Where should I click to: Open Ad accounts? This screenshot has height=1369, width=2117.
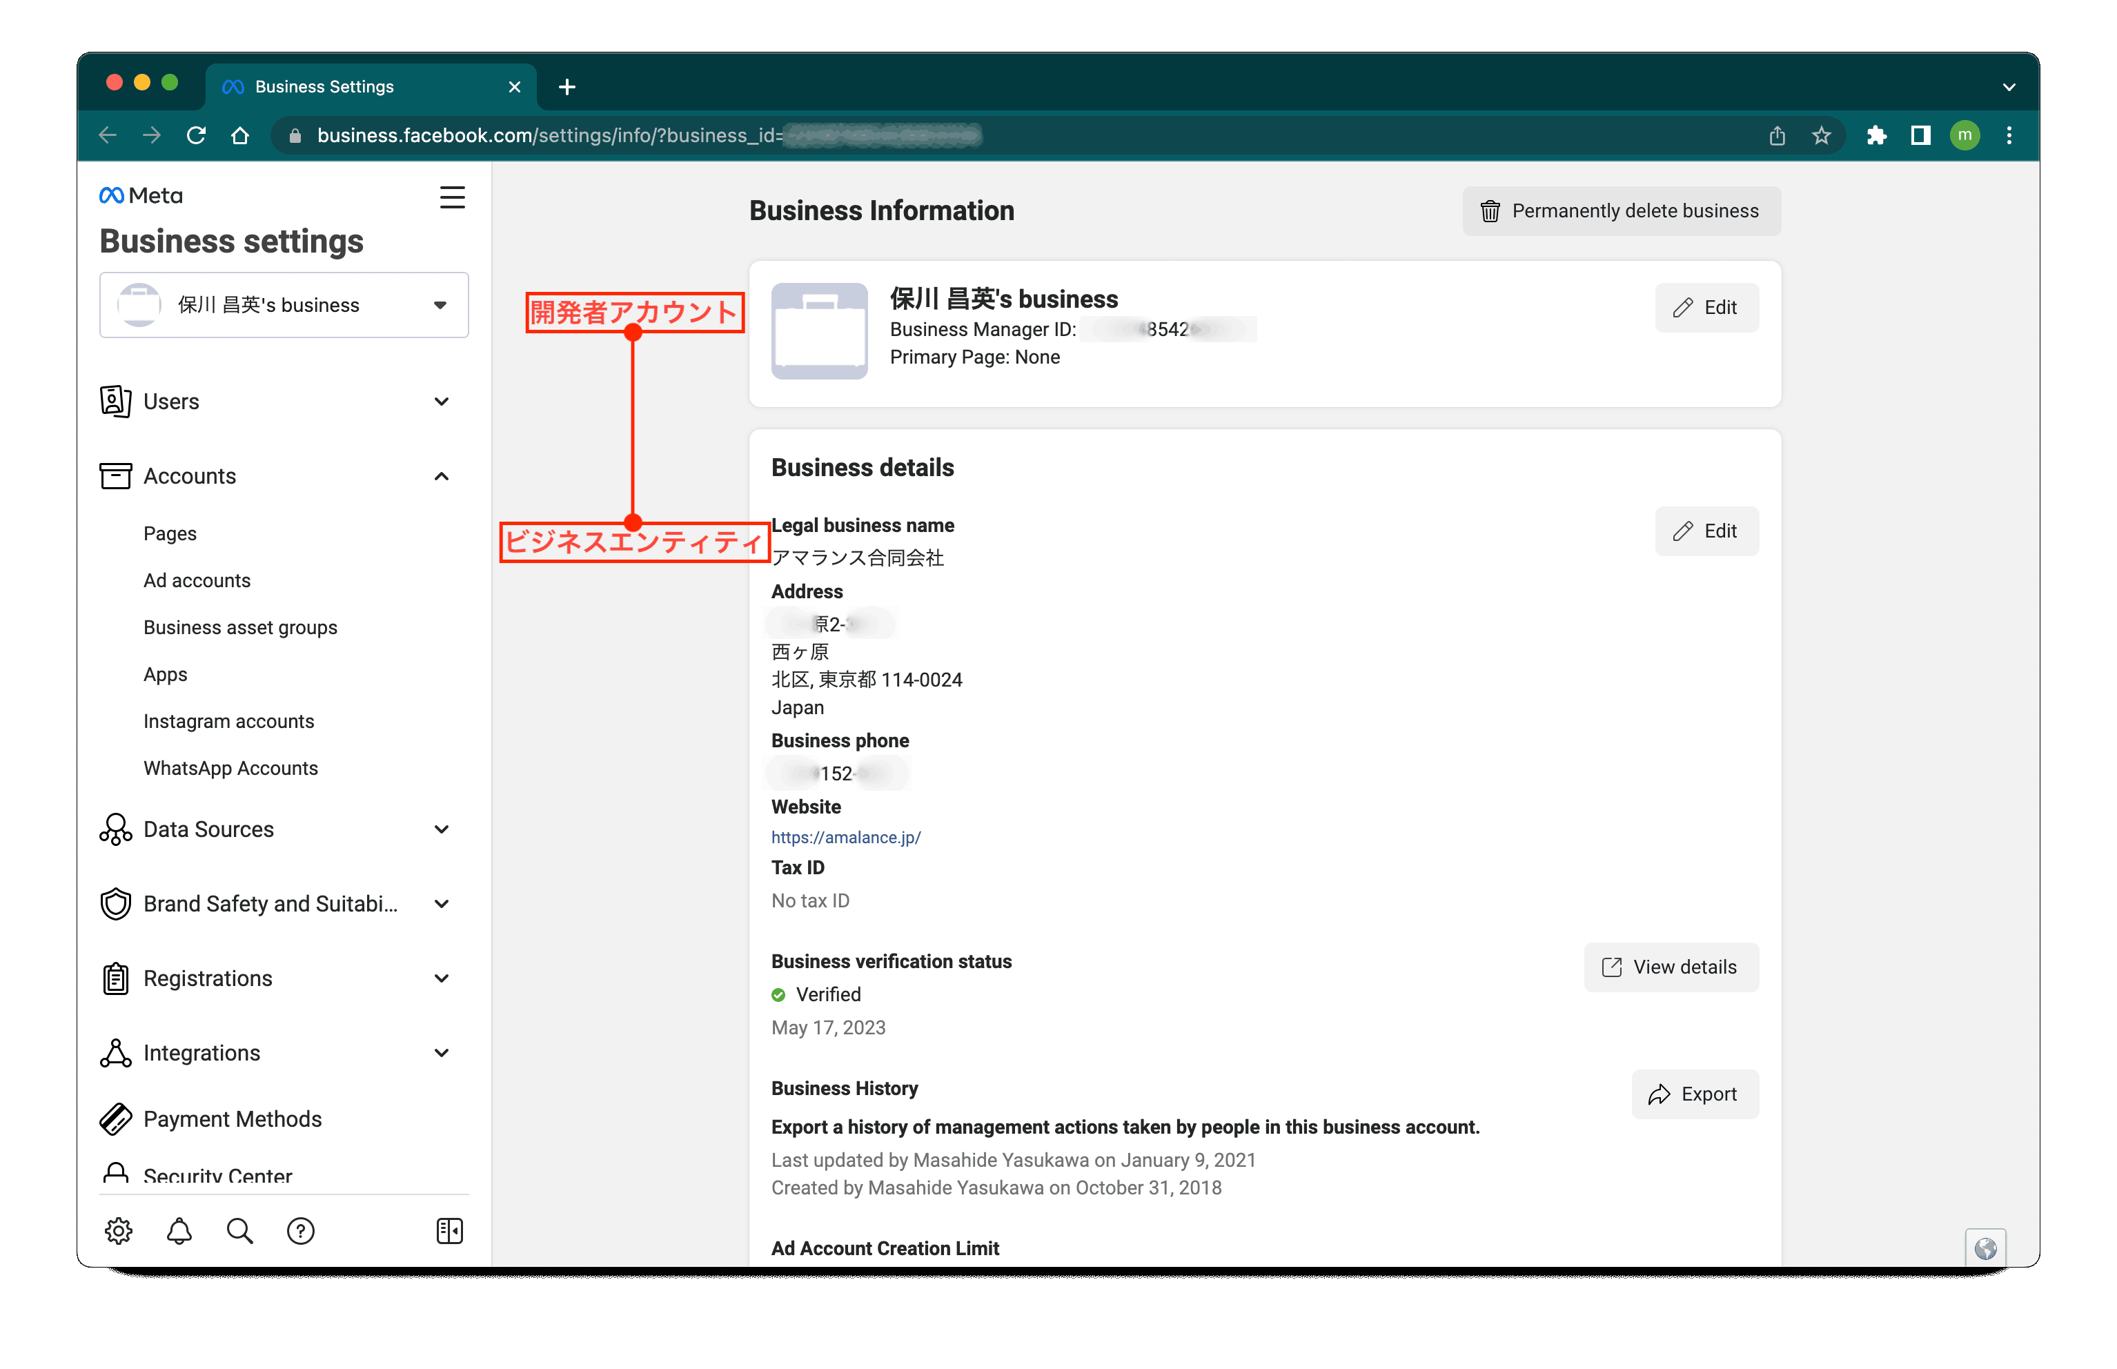pos(197,580)
